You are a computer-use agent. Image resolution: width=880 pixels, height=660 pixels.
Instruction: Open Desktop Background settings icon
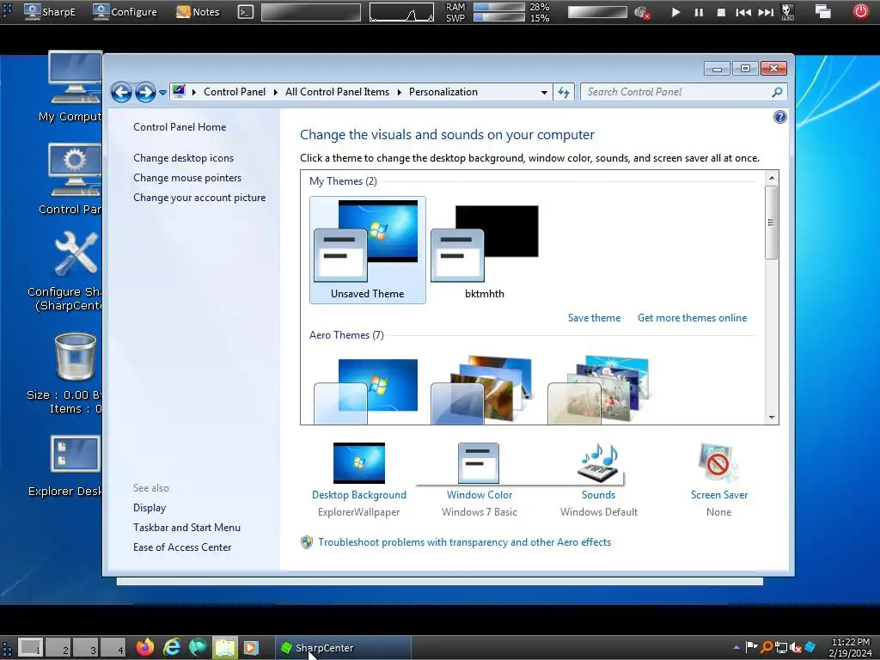point(359,463)
